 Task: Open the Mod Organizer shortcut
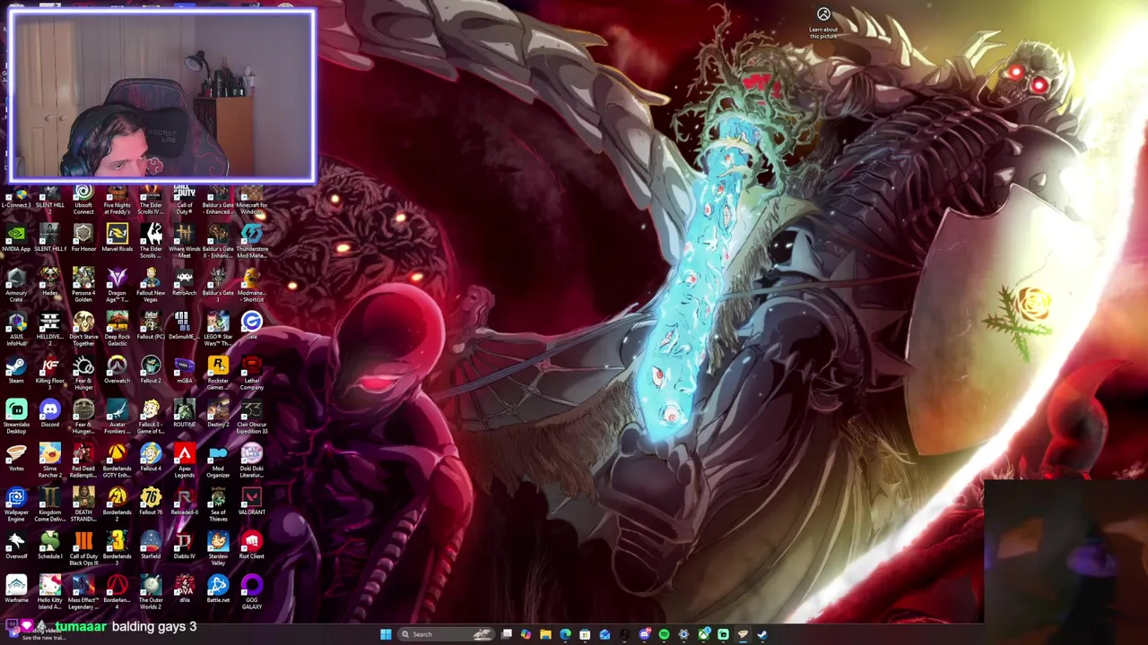(x=218, y=461)
